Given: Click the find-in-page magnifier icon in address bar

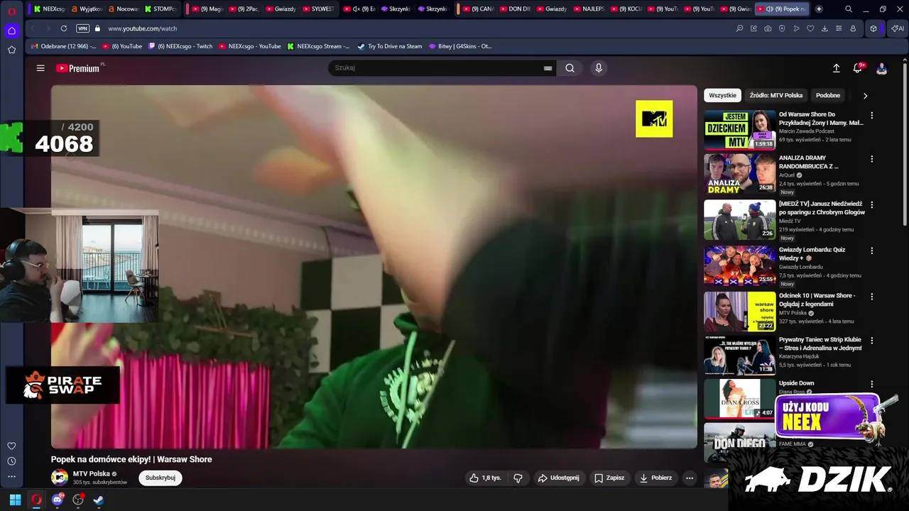Looking at the screenshot, I should click(739, 28).
